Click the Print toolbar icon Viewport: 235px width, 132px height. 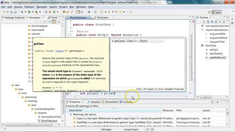click(x=15, y=12)
